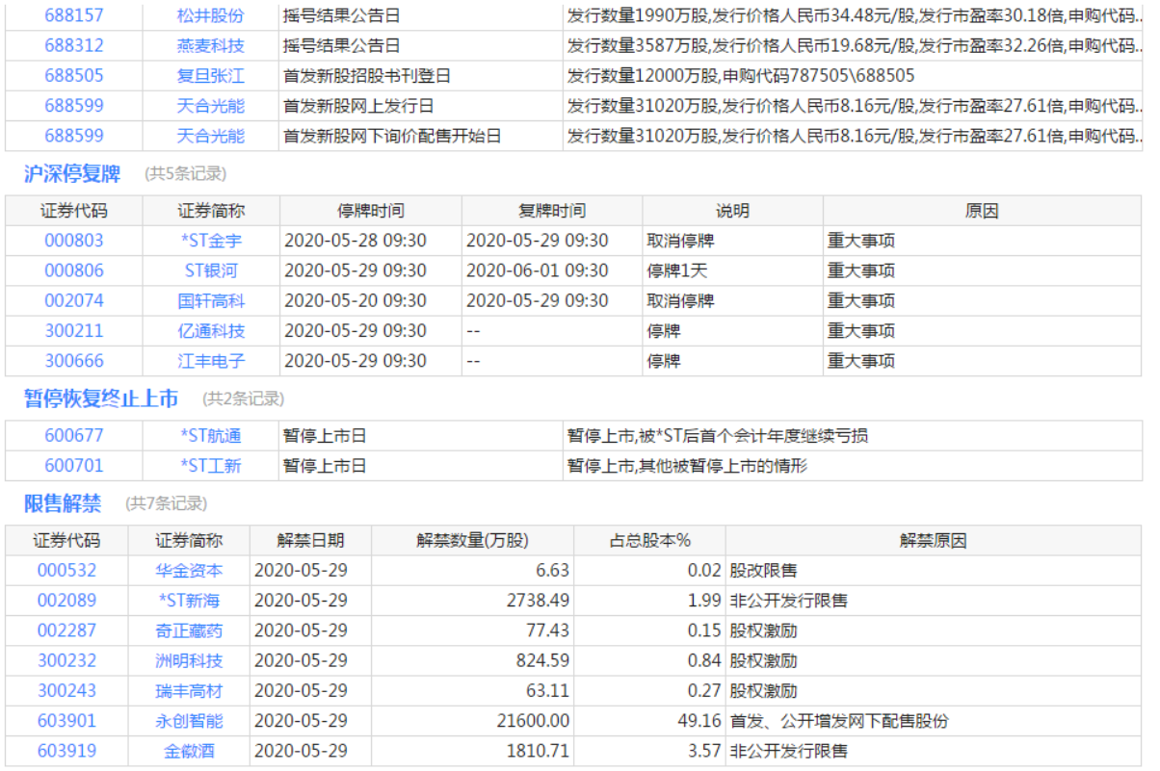Image resolution: width=1160 pixels, height=771 pixels.
Task: Click 原因 column header
Action: pyautogui.click(x=983, y=211)
